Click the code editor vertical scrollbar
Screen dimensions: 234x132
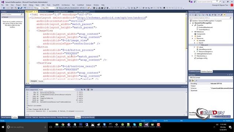pos(186,47)
